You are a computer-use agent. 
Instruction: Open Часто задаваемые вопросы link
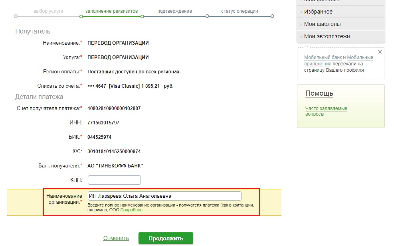326,111
